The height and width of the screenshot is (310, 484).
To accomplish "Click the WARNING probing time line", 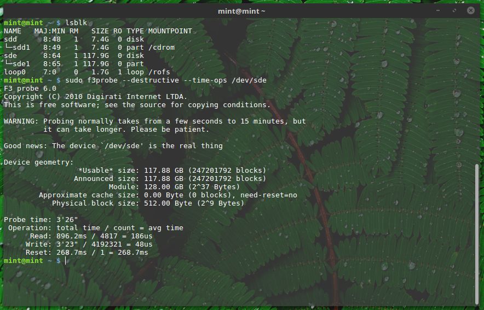I will (154, 121).
